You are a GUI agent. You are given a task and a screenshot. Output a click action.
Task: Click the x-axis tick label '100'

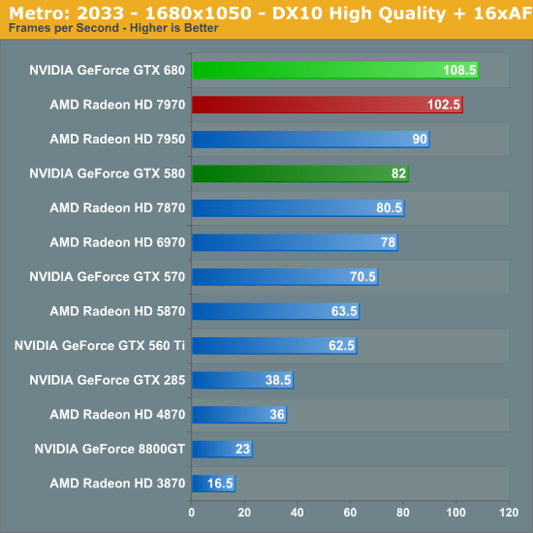pos(455,513)
